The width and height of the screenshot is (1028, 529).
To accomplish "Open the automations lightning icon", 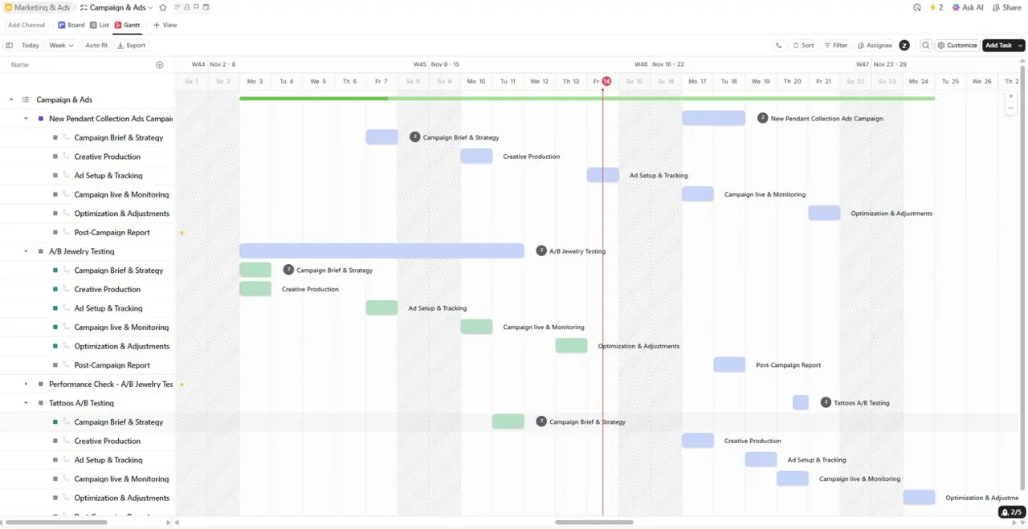I will pos(936,7).
